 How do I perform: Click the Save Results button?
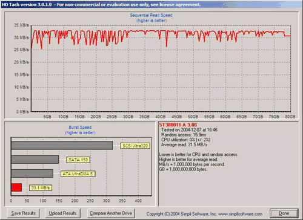23,213
